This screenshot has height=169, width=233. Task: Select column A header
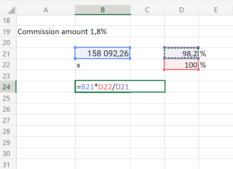46,10
